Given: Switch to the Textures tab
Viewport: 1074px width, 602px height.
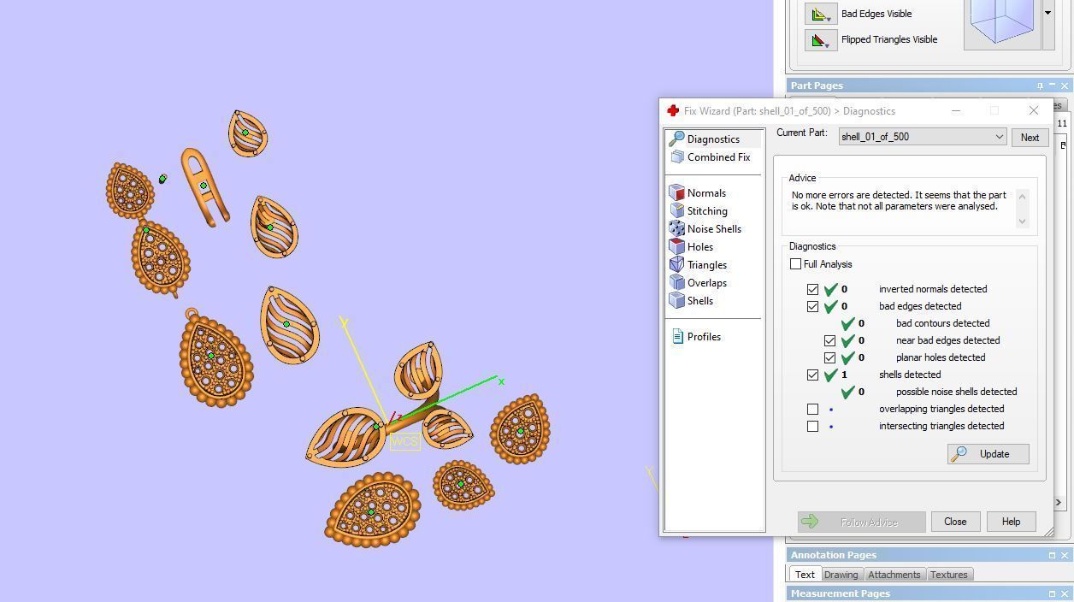Looking at the screenshot, I should [x=949, y=575].
